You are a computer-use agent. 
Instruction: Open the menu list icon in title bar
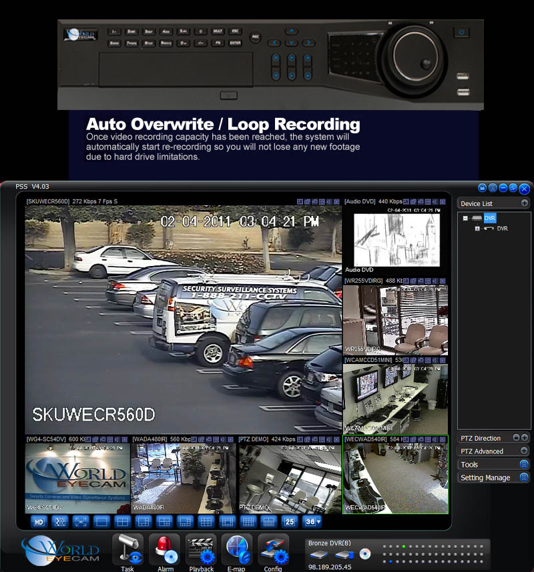pos(493,188)
